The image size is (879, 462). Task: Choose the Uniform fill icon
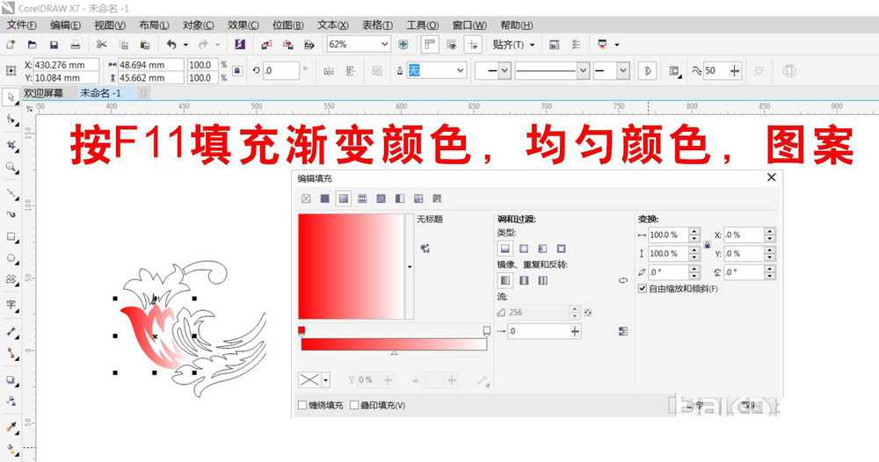324,199
